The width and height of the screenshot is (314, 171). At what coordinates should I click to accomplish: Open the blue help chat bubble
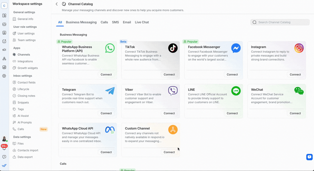[309, 157]
